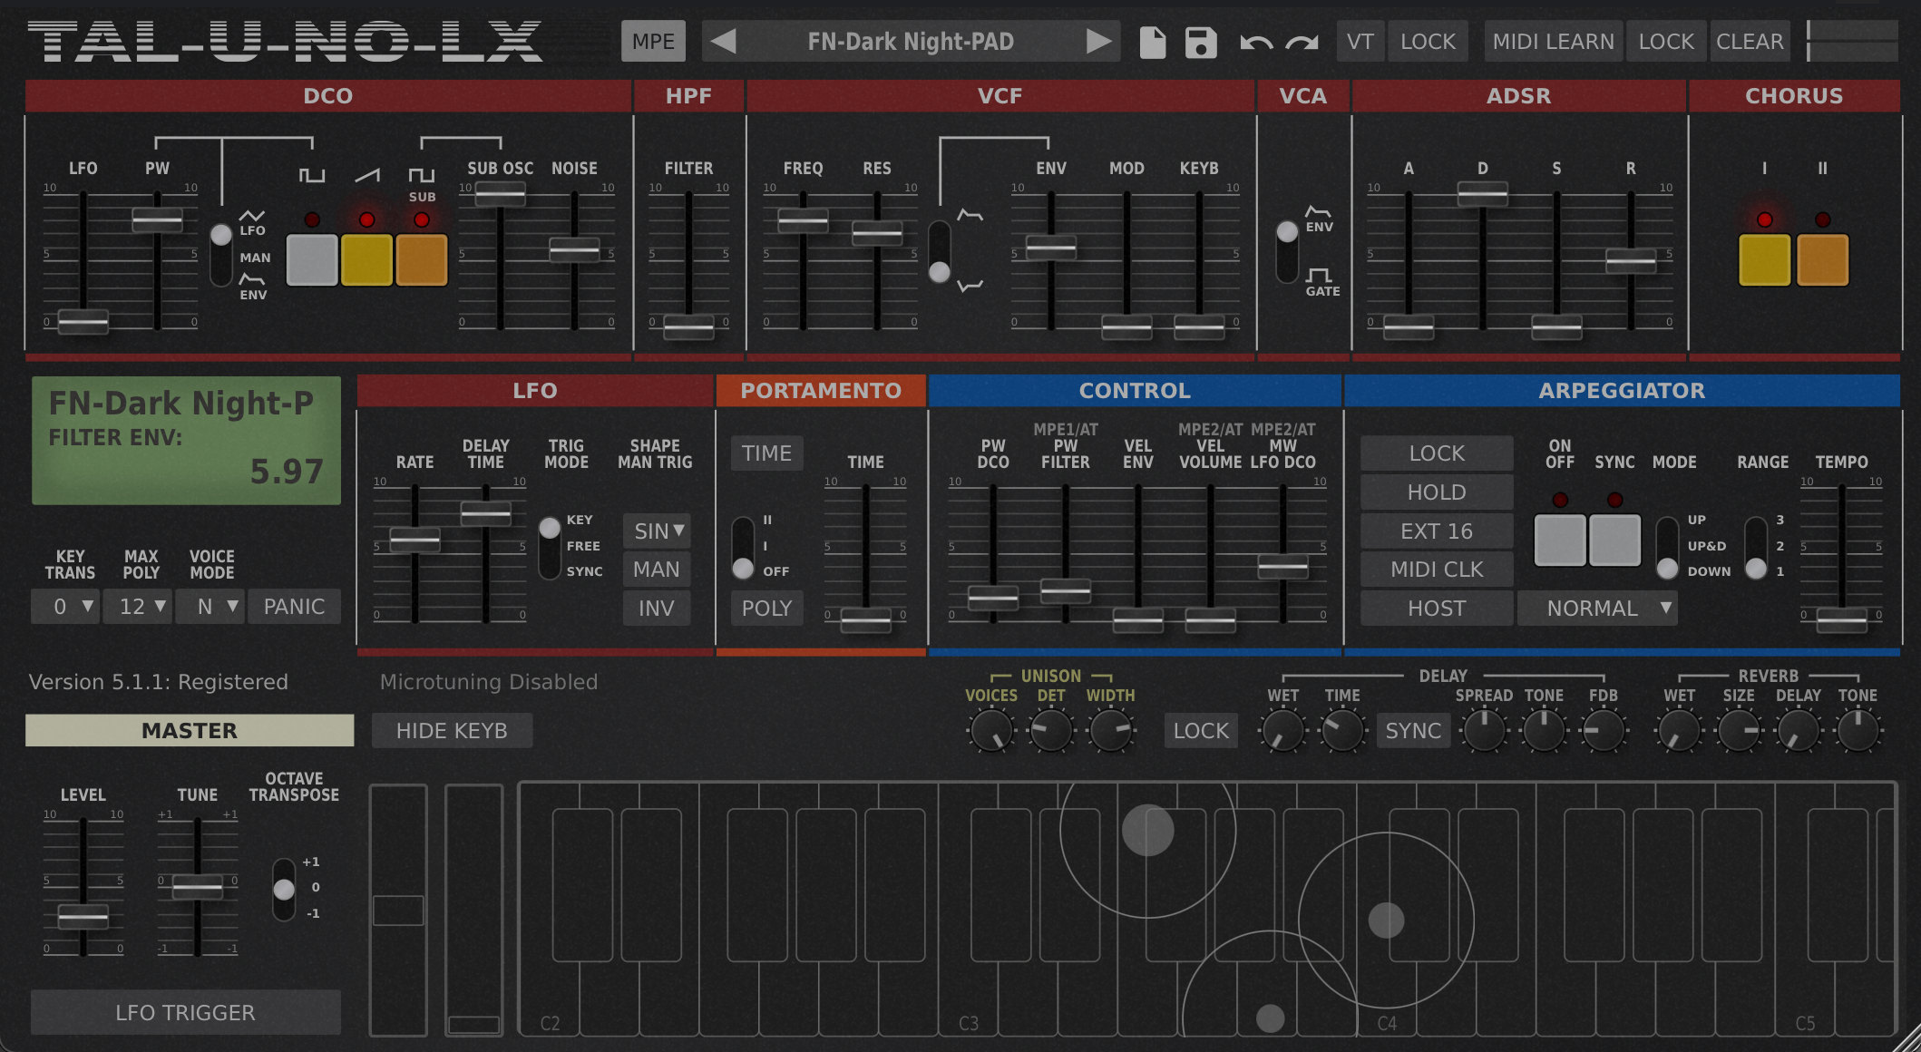Click the VCF FREQ slider handle
Image resolution: width=1921 pixels, height=1052 pixels.
803,220
